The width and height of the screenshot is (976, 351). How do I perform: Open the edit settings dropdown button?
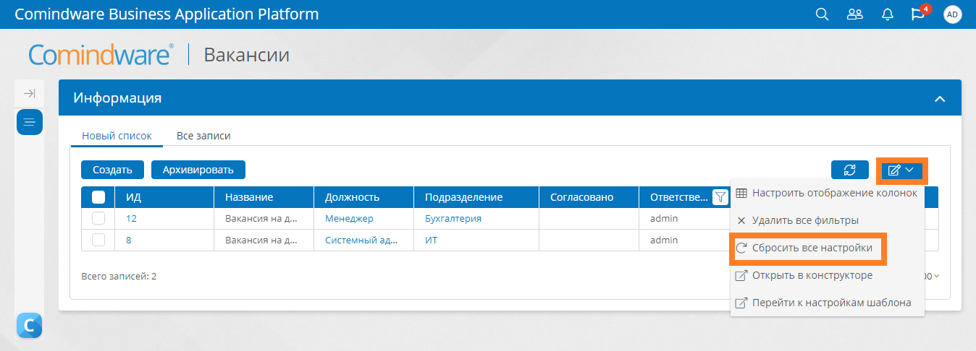[901, 170]
